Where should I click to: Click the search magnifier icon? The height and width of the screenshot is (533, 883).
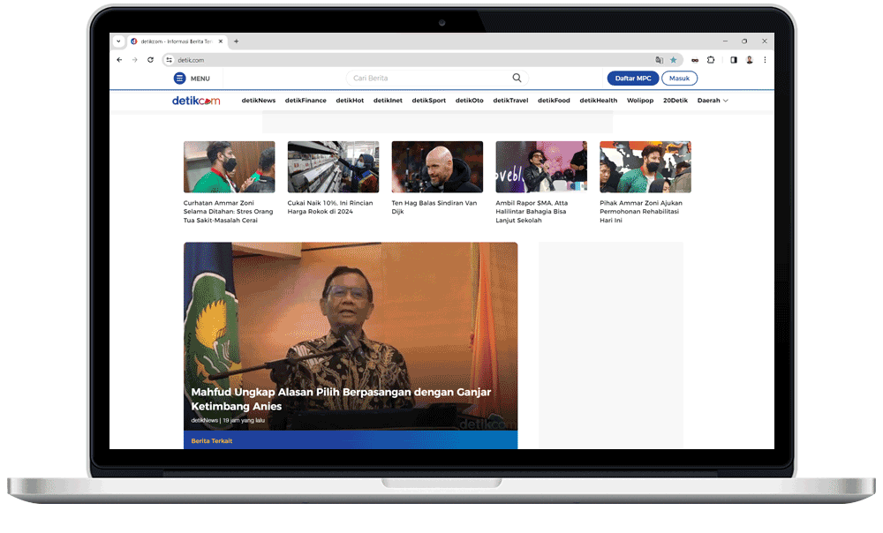pos(517,79)
